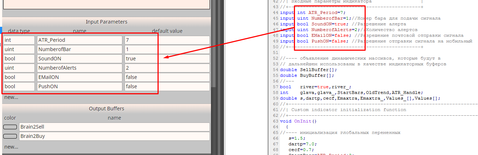The image size is (478, 155).
Task: Click the left panel vertical scrollbar
Action: pyautogui.click(x=214, y=43)
